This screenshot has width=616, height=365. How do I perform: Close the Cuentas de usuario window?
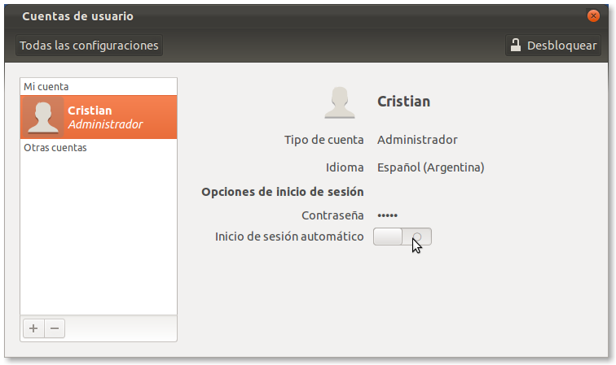(x=592, y=16)
